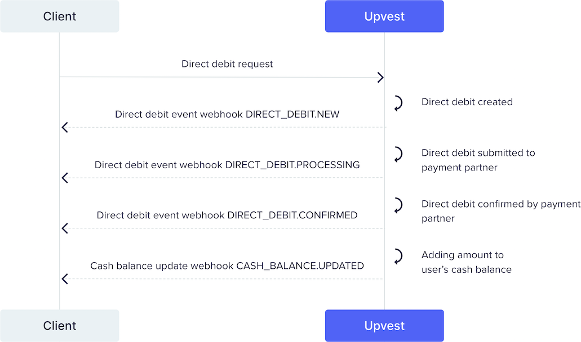Select the top Client box
The image size is (581, 342).
(60, 16)
